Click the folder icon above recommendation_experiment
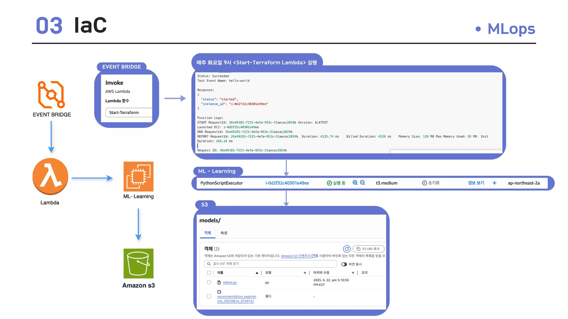 coord(219,292)
